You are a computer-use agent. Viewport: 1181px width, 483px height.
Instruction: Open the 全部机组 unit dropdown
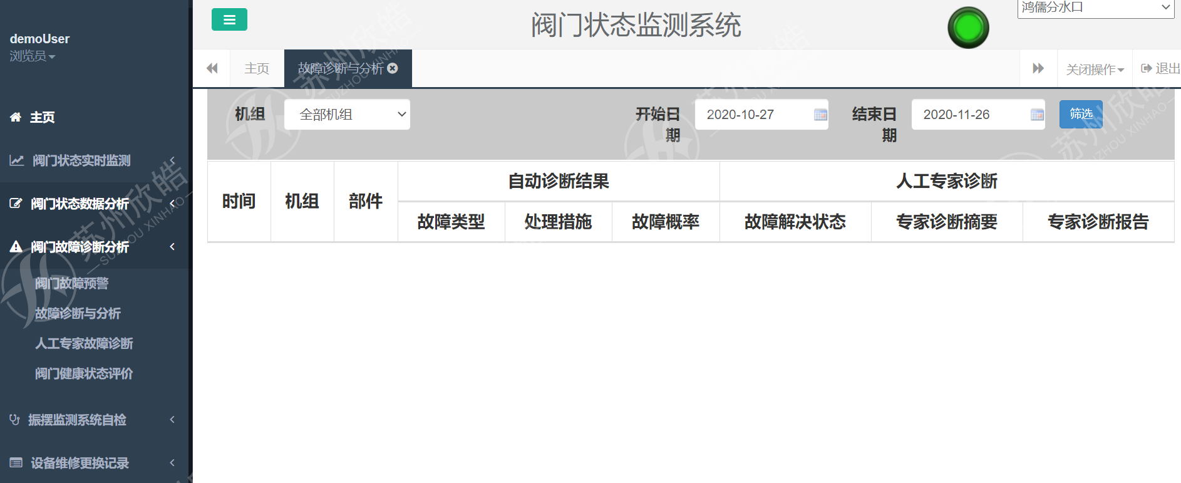347,115
